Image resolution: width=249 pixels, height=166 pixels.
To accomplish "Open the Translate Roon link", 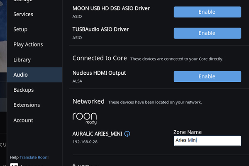I will click(x=34, y=157).
